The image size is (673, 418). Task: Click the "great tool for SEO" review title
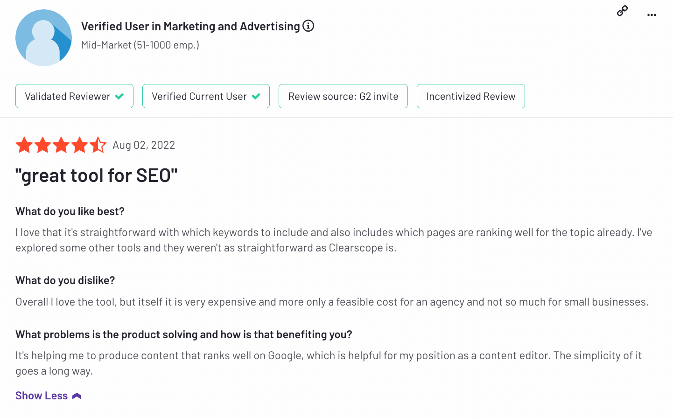pos(97,176)
